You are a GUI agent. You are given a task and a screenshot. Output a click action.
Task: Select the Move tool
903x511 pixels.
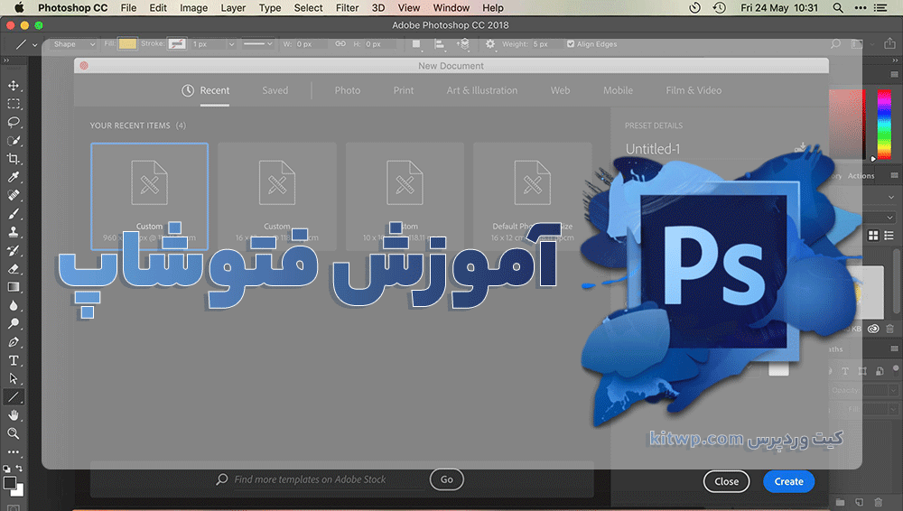[14, 85]
